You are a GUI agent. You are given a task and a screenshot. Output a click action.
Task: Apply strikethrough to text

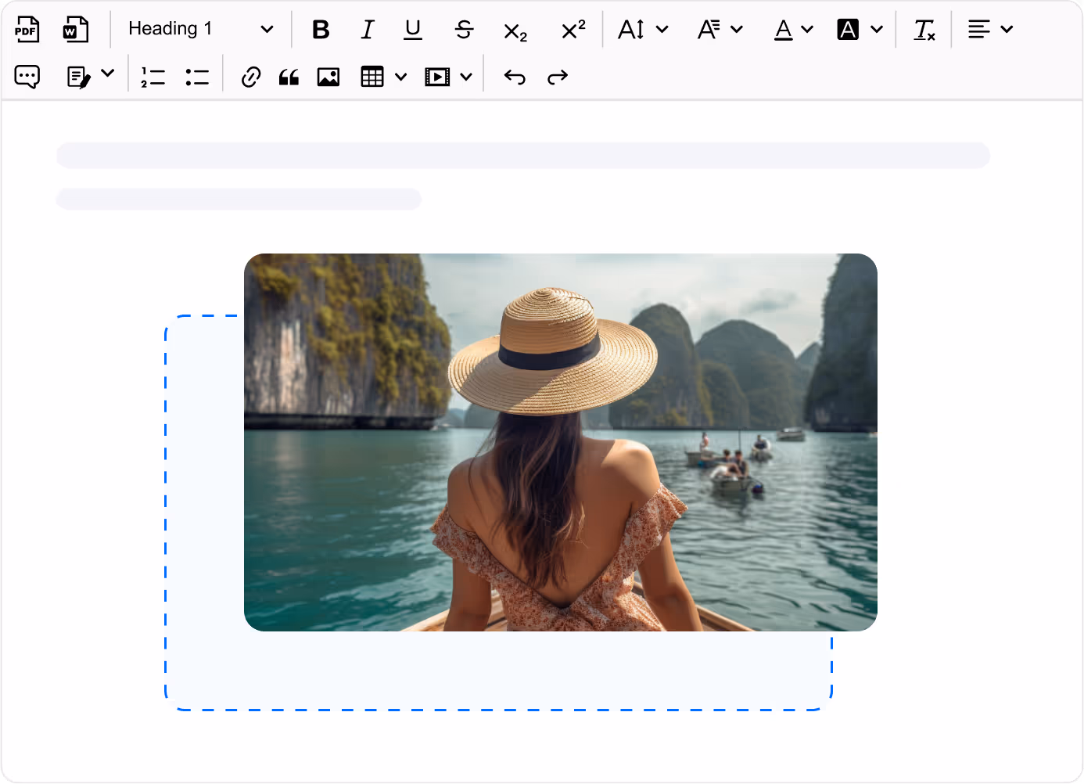click(x=464, y=30)
